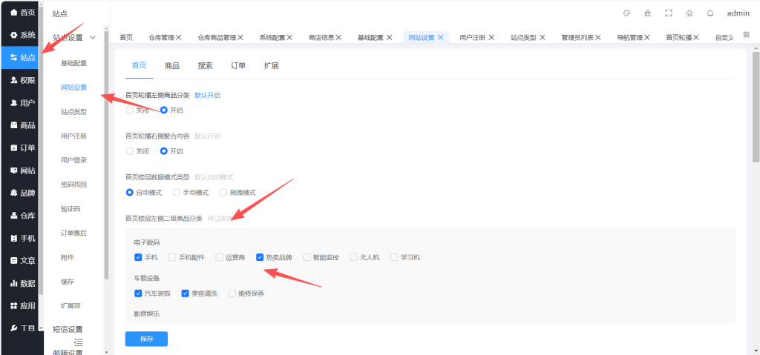Open the tab grid options icon
The image size is (760, 355).
[x=746, y=34]
